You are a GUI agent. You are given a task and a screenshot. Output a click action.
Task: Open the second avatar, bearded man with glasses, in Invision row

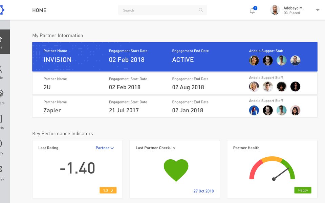click(268, 61)
